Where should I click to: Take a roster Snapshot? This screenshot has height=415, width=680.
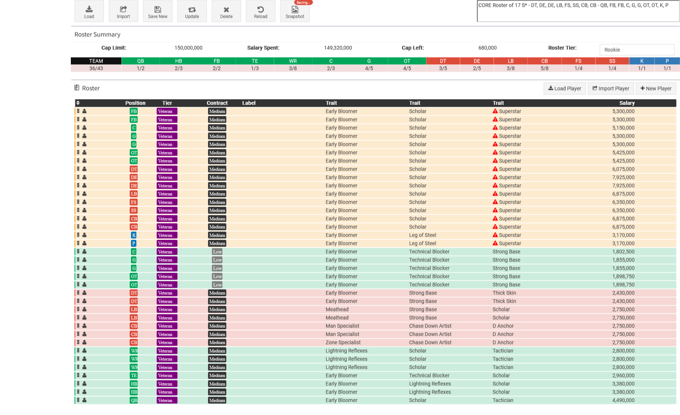pyautogui.click(x=295, y=12)
